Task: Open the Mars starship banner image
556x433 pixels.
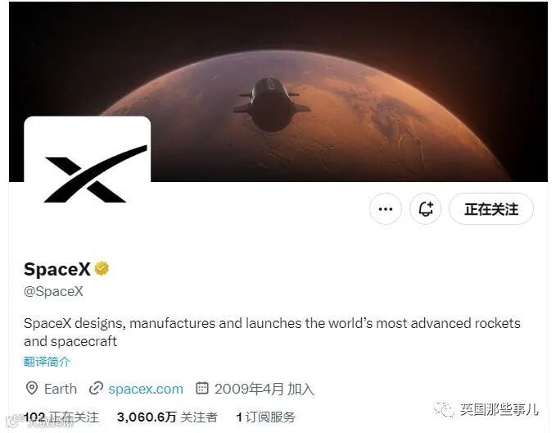Action: (278, 92)
